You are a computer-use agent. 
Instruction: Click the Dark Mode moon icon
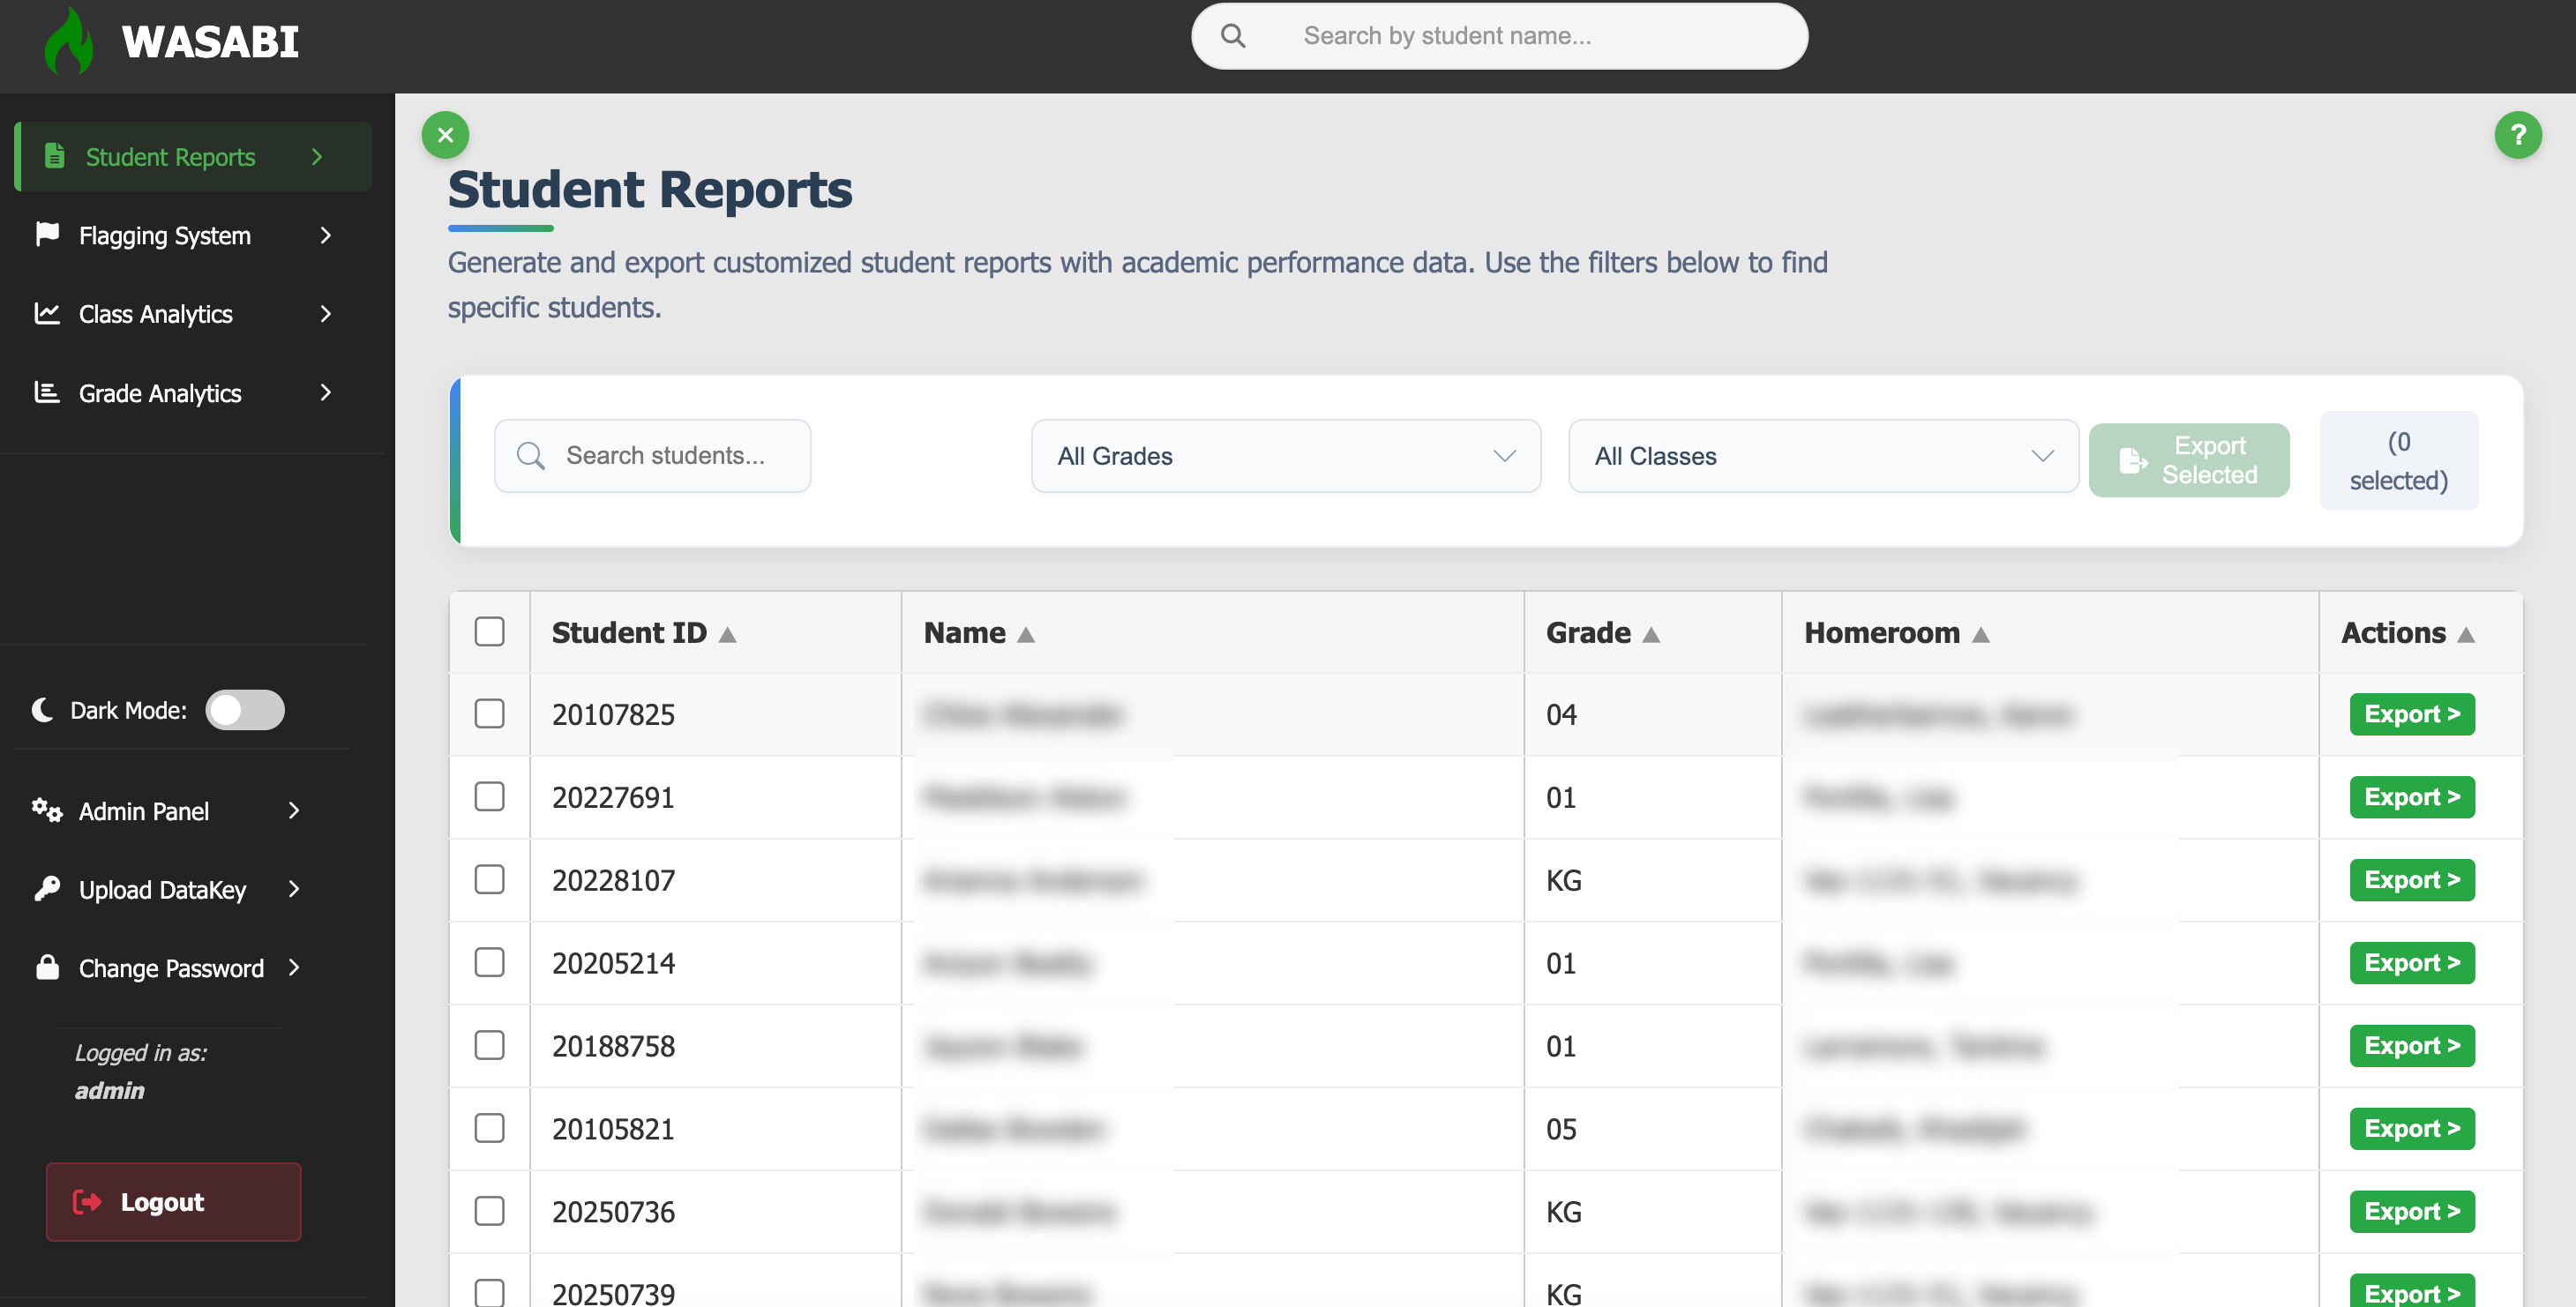[x=42, y=710]
